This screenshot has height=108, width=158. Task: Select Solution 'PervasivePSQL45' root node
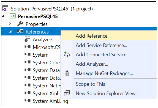[x=52, y=9]
